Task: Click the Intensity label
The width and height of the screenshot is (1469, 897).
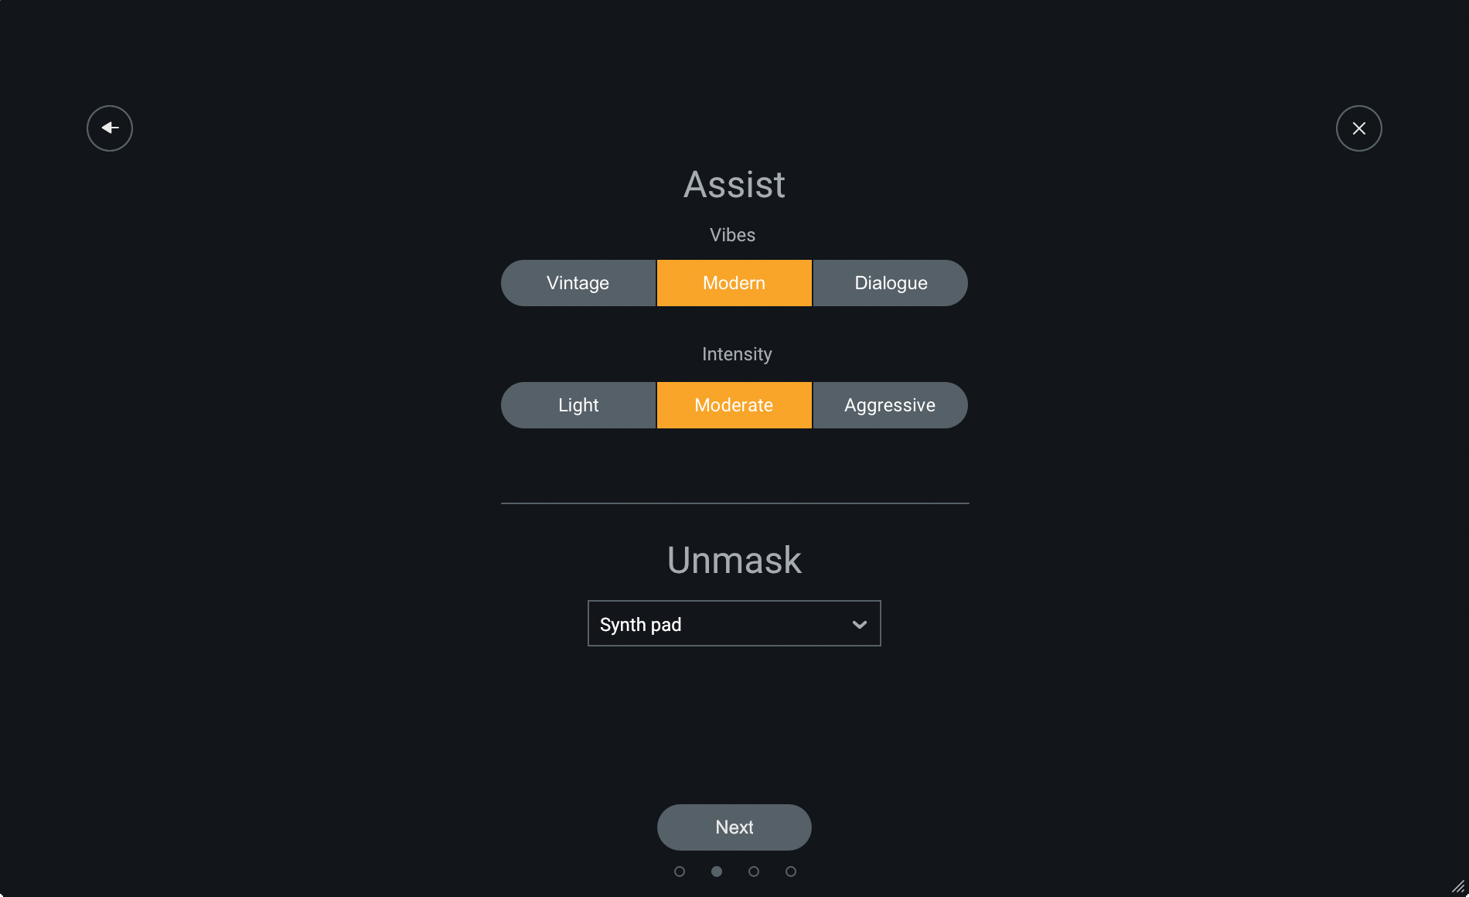Action: click(737, 354)
